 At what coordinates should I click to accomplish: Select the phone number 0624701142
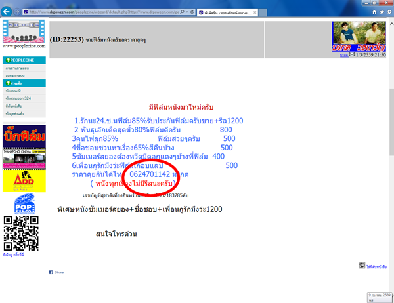[150, 174]
